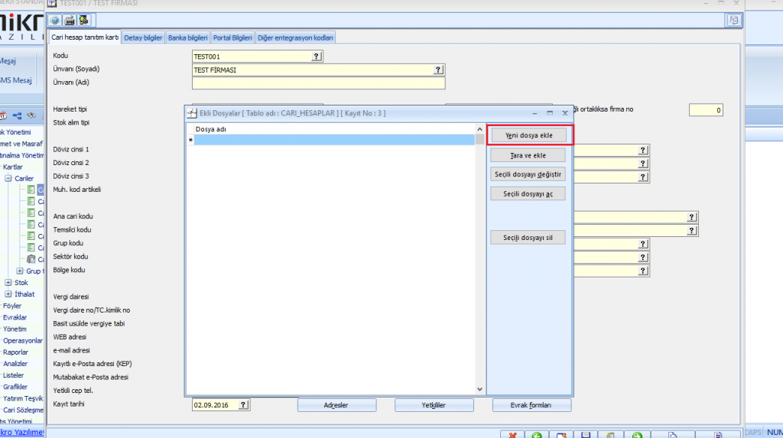Click lookup button beside Ünvanı (Soyadı) field
Image resolution: width=783 pixels, height=438 pixels.
point(439,70)
